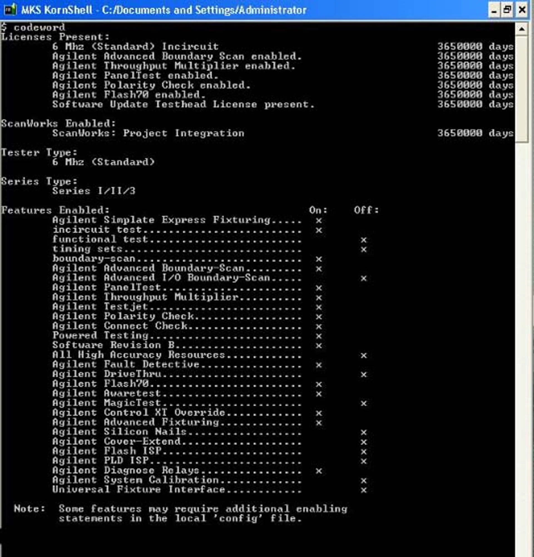
Task: Click '3650000 days' on ScanWorks row
Action: [x=476, y=133]
